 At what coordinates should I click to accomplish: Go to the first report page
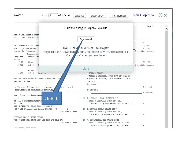coord(43,16)
